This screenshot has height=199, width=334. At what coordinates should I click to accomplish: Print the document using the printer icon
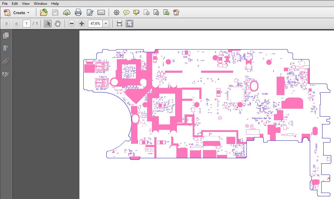coord(78,13)
